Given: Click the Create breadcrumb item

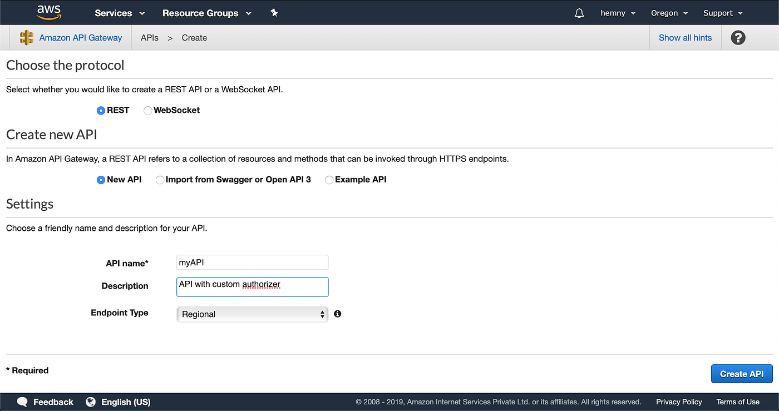Looking at the screenshot, I should tap(194, 38).
